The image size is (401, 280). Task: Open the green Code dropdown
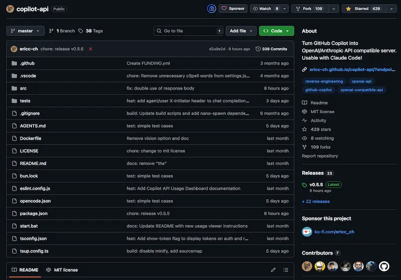[x=277, y=31]
